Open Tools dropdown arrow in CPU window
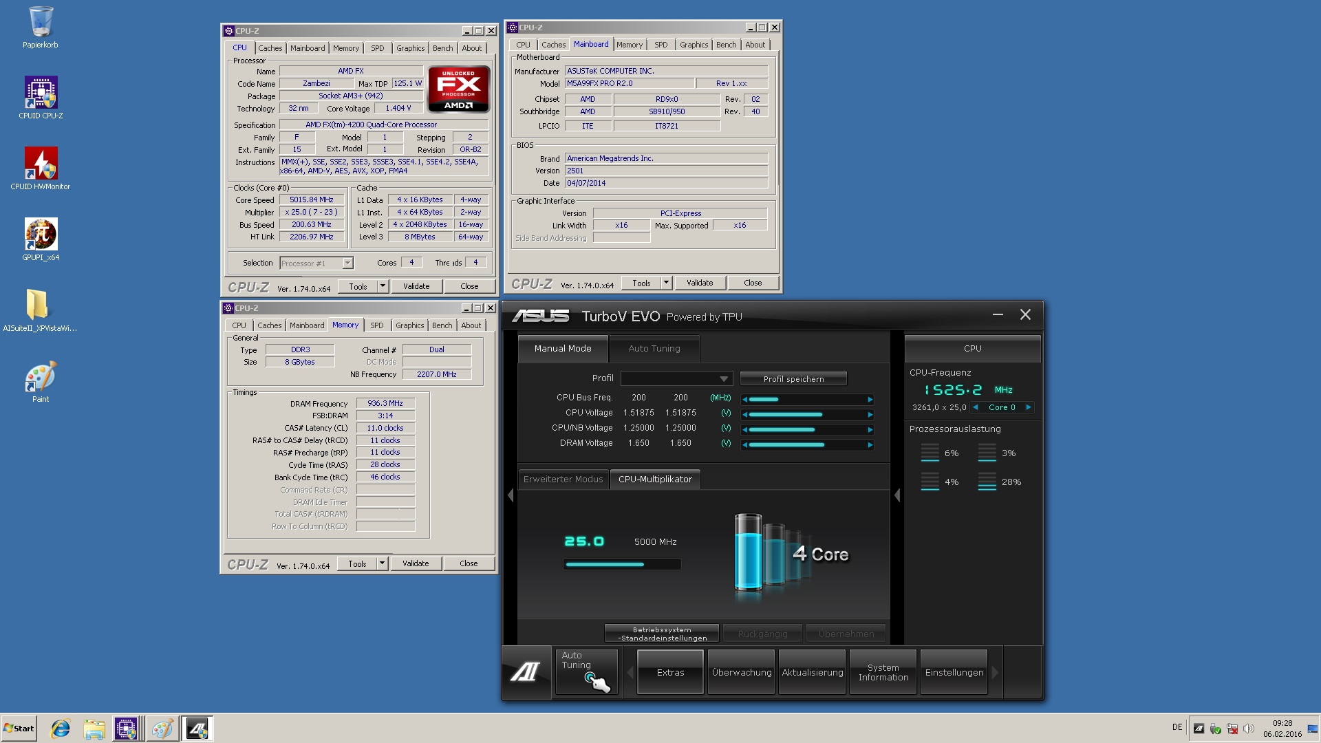The image size is (1321, 743). point(383,286)
